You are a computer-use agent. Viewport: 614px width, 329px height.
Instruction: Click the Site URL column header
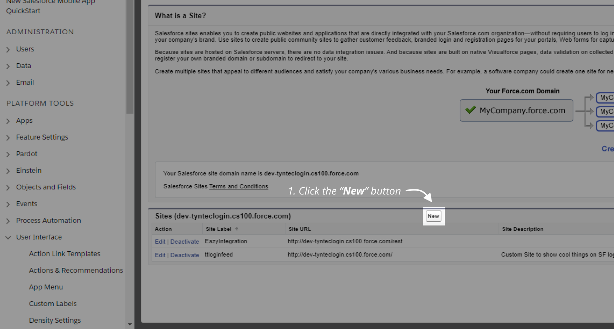coord(300,229)
